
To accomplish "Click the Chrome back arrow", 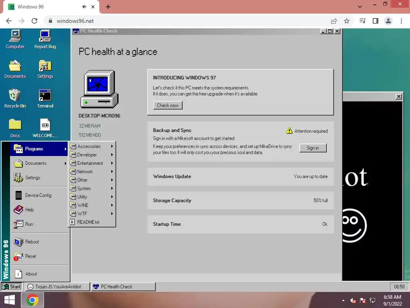I will point(9,21).
